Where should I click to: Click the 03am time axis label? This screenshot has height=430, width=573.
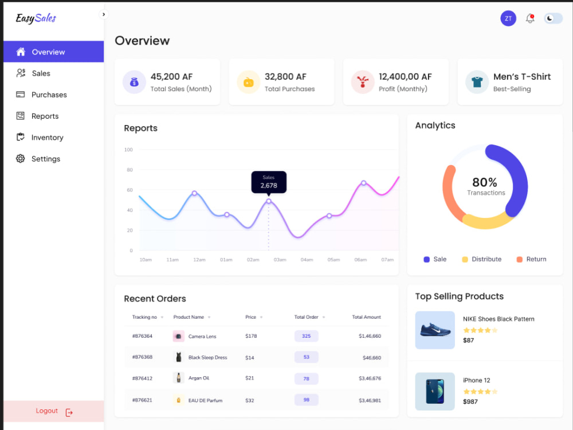280,260
